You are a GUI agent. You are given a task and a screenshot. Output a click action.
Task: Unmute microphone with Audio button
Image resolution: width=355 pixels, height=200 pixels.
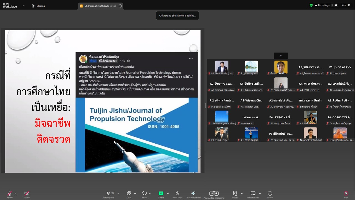click(x=9, y=194)
